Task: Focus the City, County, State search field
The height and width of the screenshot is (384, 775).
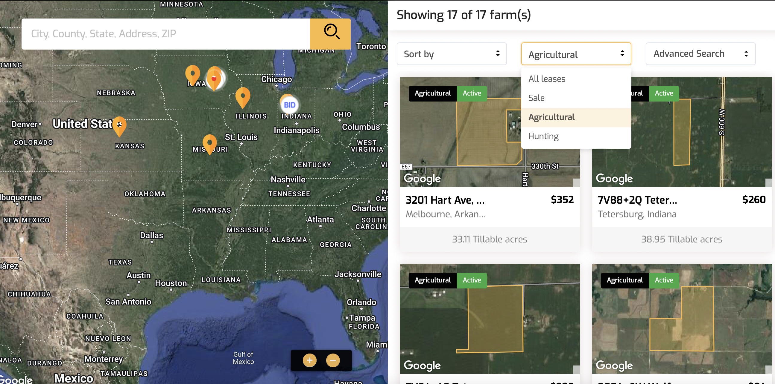Action: [x=165, y=34]
